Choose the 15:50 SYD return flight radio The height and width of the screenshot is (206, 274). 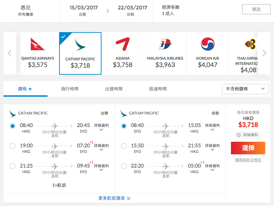coord(124,146)
